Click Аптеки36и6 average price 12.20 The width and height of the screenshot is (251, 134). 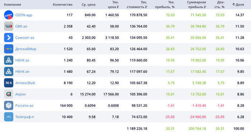click(91, 83)
